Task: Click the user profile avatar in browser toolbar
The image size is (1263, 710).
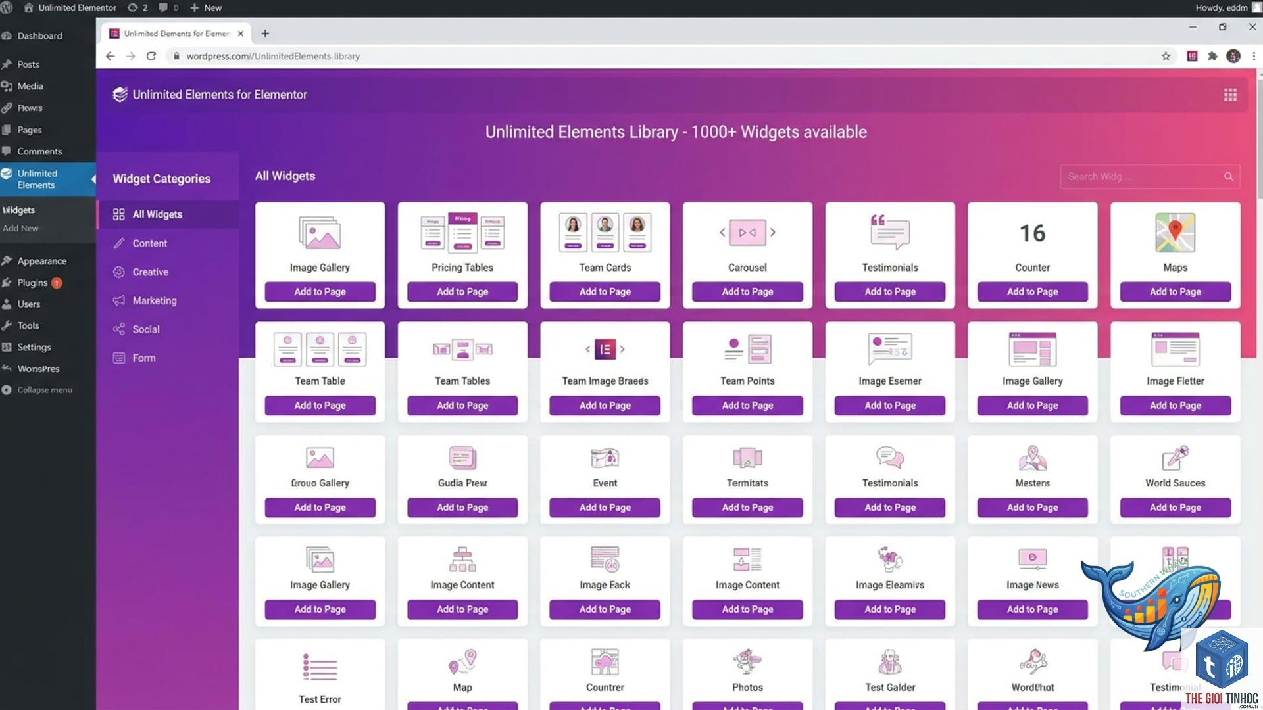Action: point(1233,56)
